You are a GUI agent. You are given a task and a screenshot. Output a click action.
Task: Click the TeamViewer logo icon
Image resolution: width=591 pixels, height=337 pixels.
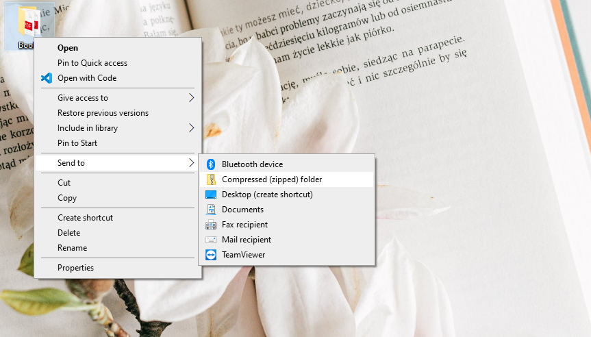coord(211,255)
